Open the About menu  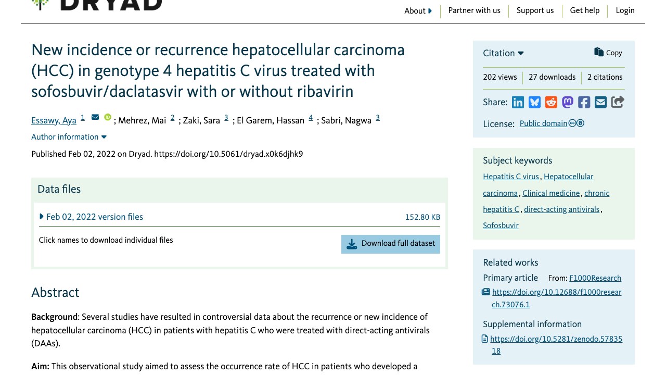(x=418, y=11)
